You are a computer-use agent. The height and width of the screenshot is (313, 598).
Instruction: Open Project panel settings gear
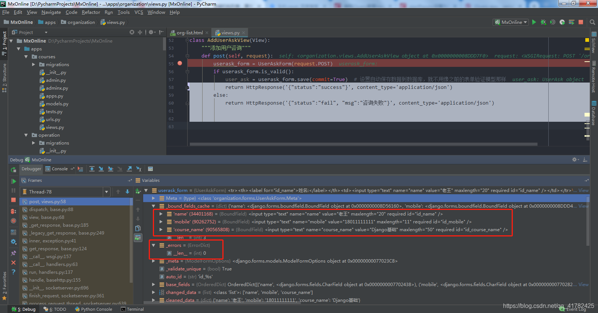[x=152, y=32]
